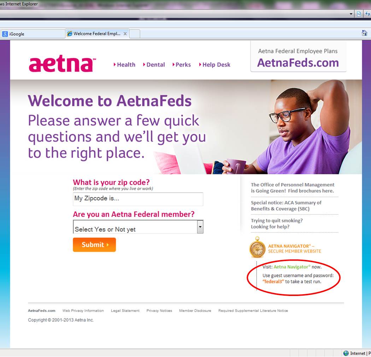Viewport: 371px width, 357px height.
Task: Open the Perks menu
Action: coord(182,65)
